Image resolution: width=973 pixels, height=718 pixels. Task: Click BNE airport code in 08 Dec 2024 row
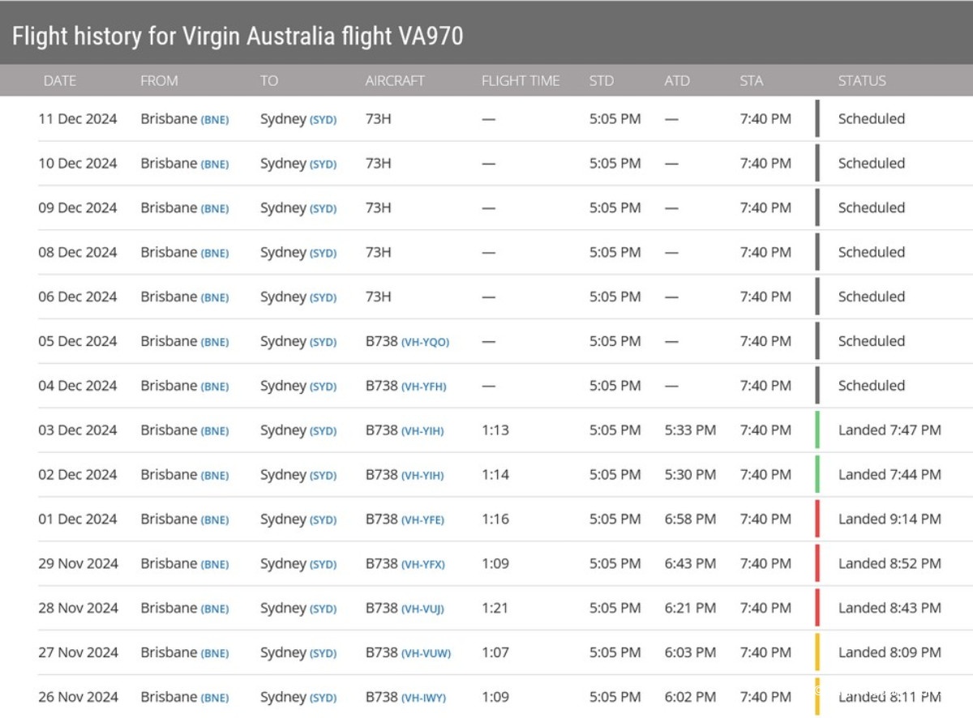click(x=215, y=254)
